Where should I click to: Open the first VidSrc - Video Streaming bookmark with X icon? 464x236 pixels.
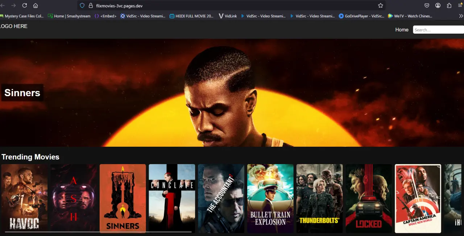click(x=143, y=16)
